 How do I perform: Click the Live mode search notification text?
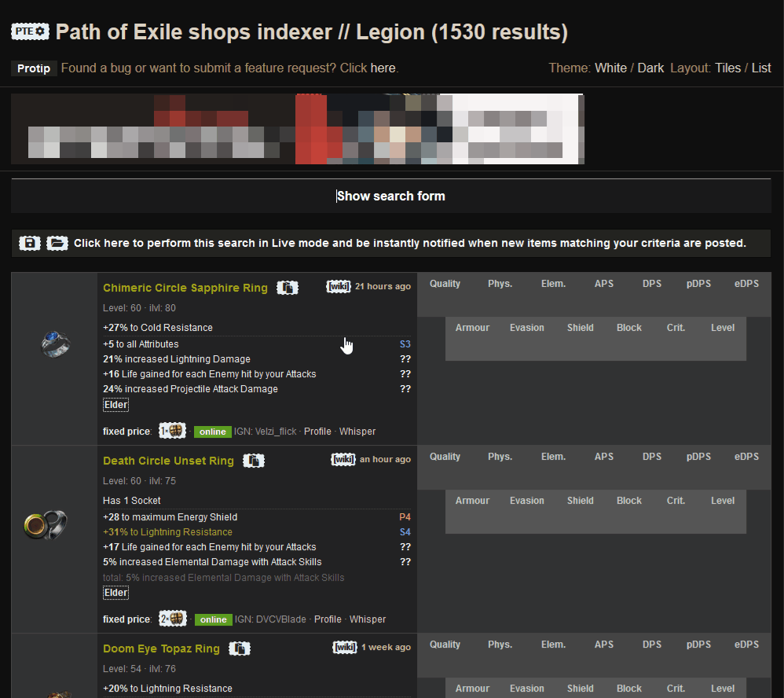point(409,243)
